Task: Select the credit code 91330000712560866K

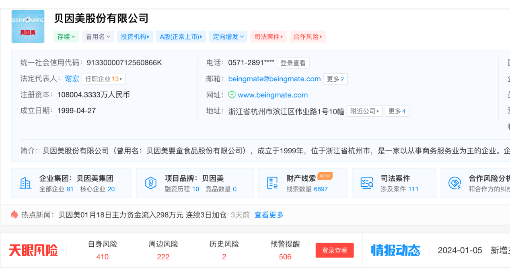Action: (x=124, y=62)
